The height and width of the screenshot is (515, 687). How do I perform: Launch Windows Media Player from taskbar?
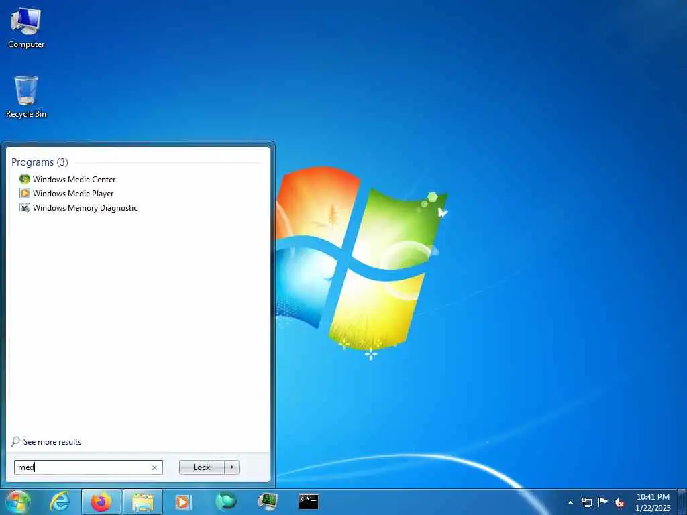coord(184,502)
